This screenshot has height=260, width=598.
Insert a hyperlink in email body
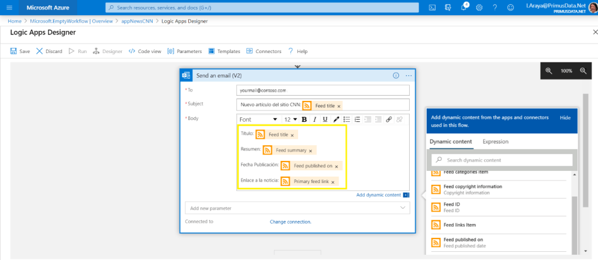tap(389, 120)
